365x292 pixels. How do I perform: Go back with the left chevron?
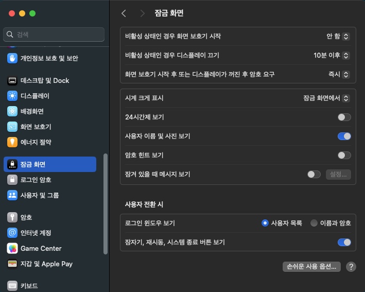click(124, 13)
